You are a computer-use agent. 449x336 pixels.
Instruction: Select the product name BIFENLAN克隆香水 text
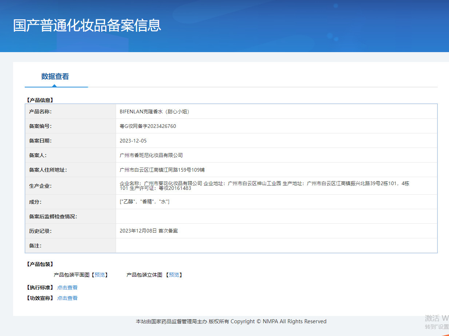[155, 112]
